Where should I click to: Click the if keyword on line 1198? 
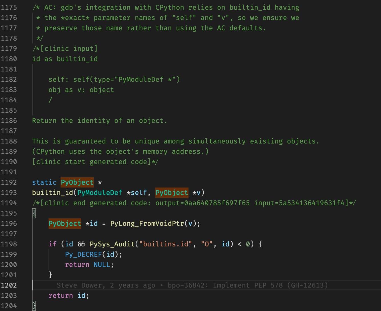tap(53, 244)
